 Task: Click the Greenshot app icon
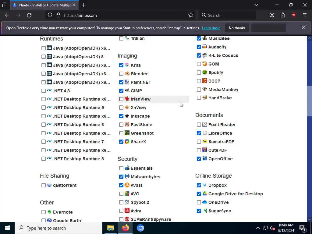[127, 133]
